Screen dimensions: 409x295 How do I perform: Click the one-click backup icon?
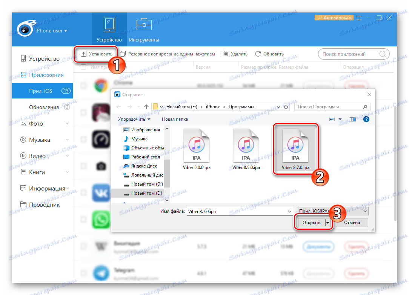[123, 54]
